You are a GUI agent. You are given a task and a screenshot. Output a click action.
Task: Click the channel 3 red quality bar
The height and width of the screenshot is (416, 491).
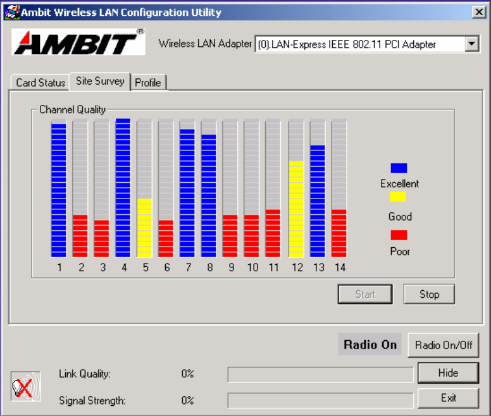[x=101, y=238]
